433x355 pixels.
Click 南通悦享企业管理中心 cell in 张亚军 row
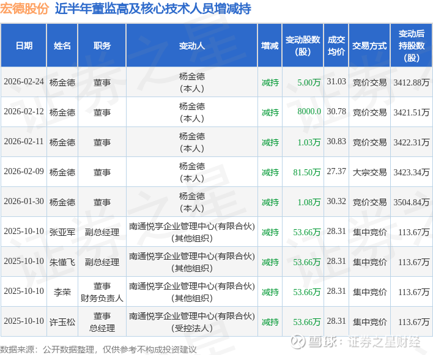(x=192, y=232)
